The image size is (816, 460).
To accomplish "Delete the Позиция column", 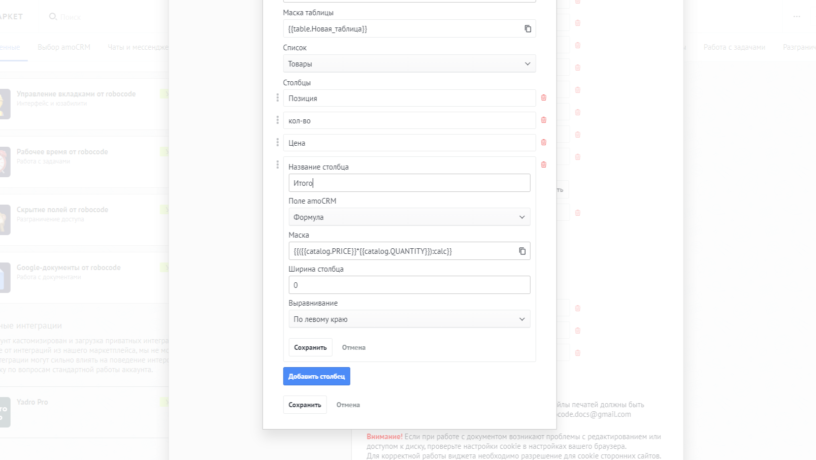I will [544, 97].
